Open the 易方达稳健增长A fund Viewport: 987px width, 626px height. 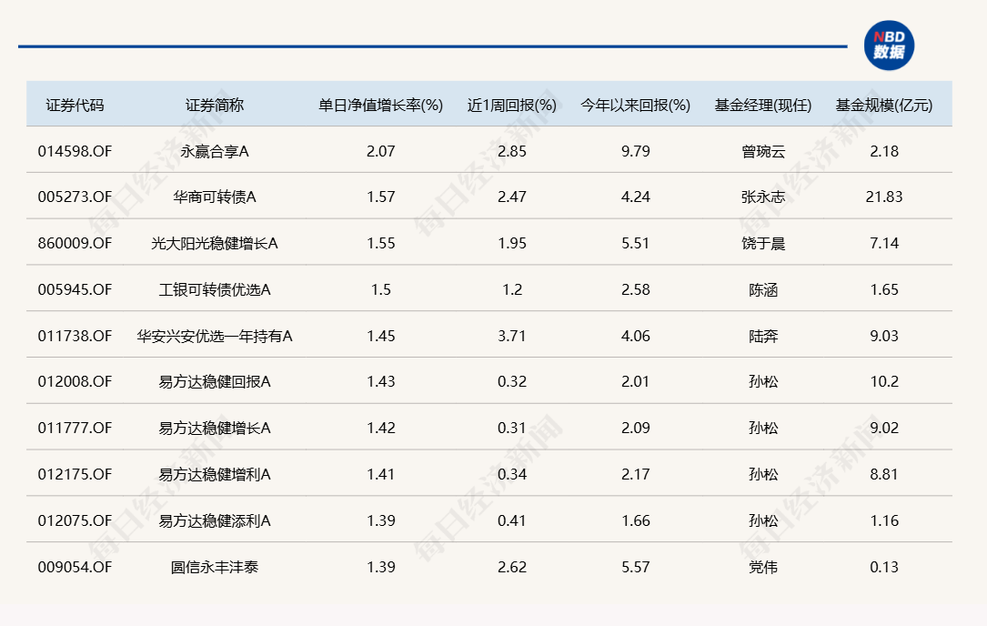(215, 428)
